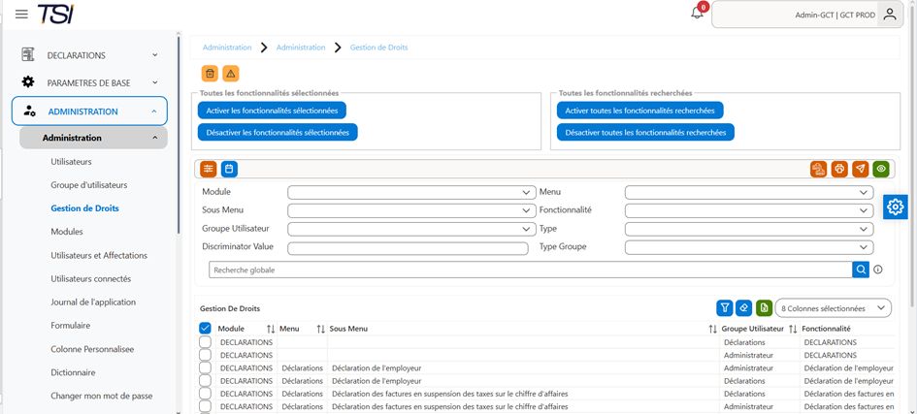Click the orange warning triangle icon
The image size is (917, 414).
(230, 74)
